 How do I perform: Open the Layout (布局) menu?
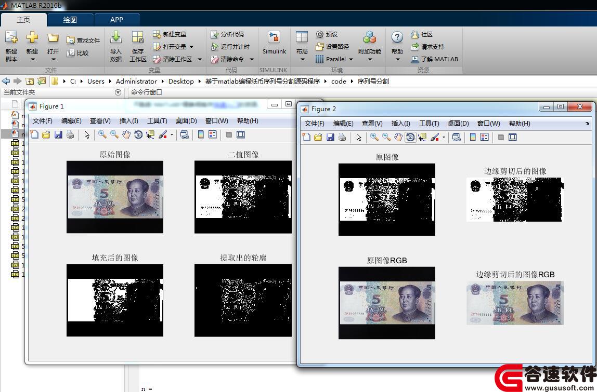pos(302,46)
